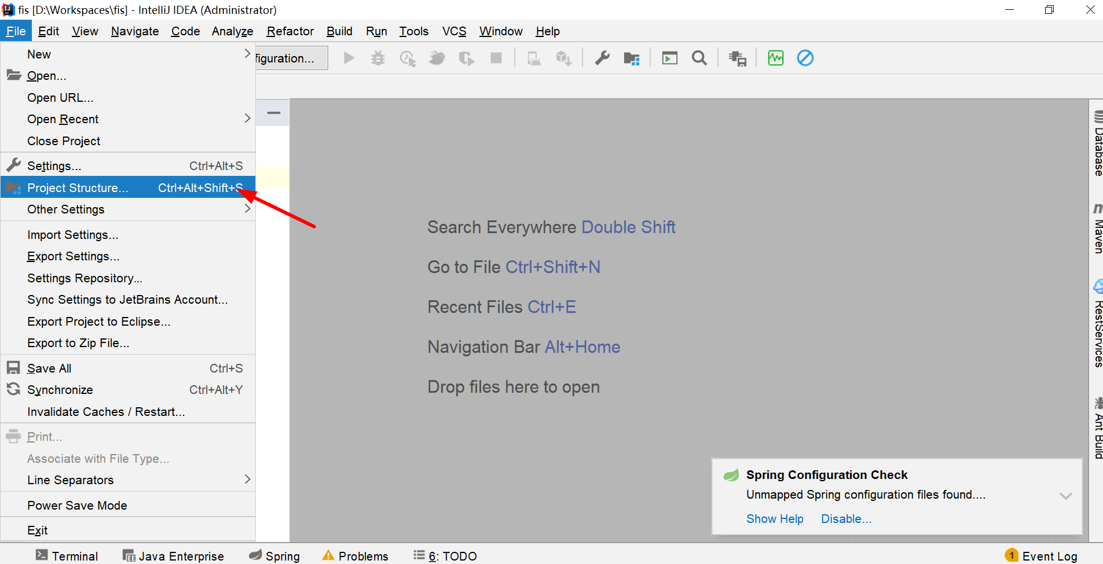1103x564 pixels.
Task: Expand the Open Recent submenu
Action: pyautogui.click(x=128, y=119)
